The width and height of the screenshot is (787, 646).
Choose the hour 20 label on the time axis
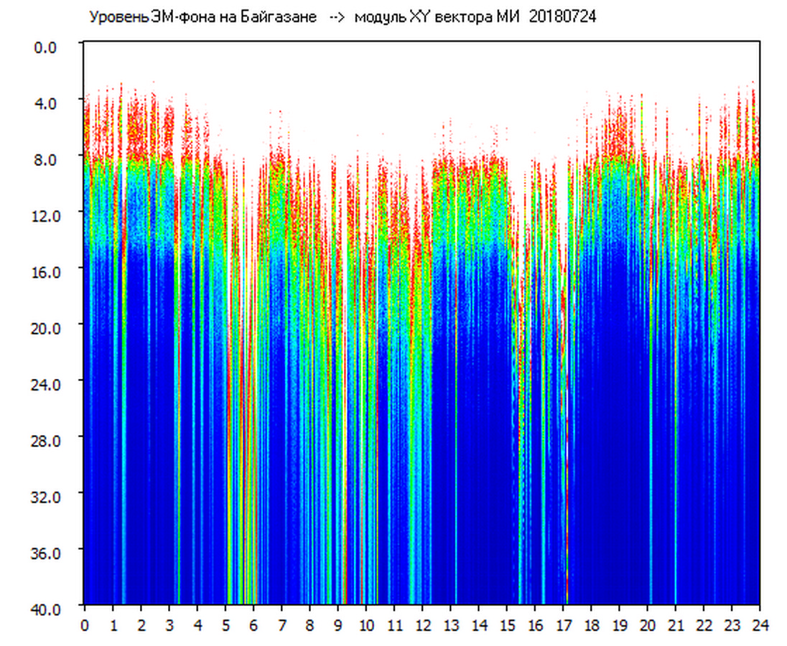pos(648,625)
